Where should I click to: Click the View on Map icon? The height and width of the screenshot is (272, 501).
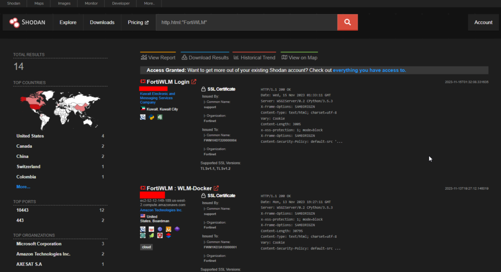(x=284, y=57)
